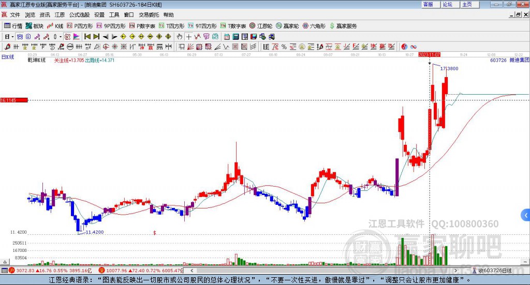Expand the candlestick chart type dropdown arrow
Viewport: 530px width, 285px height.
(x=61, y=37)
